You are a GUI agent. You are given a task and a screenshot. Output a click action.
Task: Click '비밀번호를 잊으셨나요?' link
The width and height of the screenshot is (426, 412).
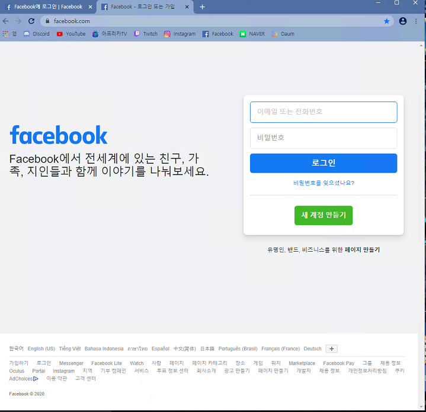(x=323, y=183)
